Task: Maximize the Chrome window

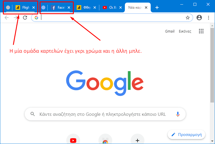Action: 195,4
